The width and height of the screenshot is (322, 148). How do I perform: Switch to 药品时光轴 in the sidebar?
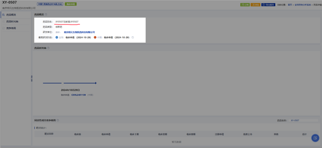[12, 21]
